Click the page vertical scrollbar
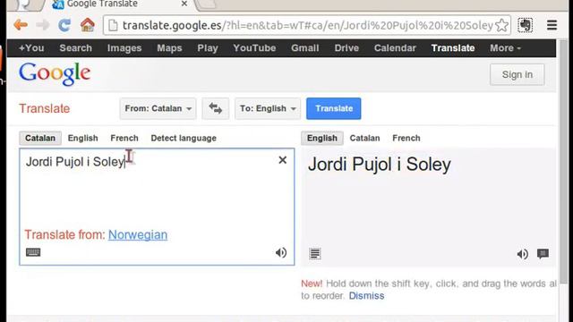Viewport: 573px width, 322px height. click(564, 161)
